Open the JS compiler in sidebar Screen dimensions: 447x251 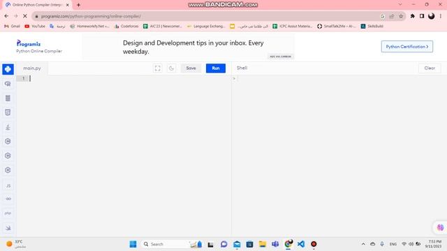[x=8, y=185]
